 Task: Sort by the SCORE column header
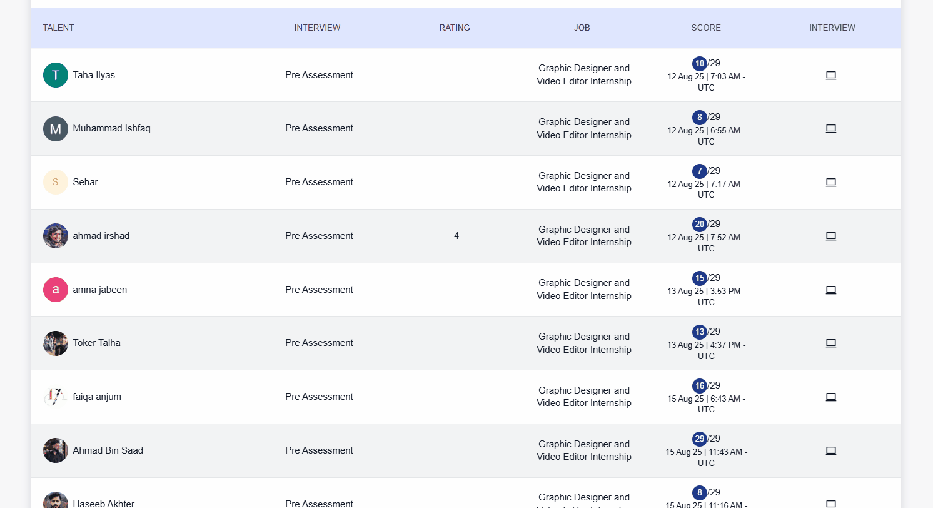pyautogui.click(x=706, y=28)
